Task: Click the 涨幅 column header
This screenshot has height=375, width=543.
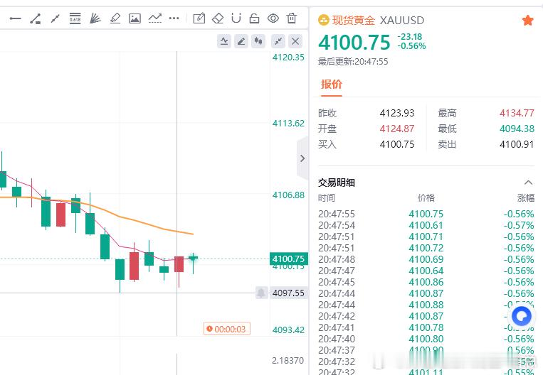Action: pos(526,197)
